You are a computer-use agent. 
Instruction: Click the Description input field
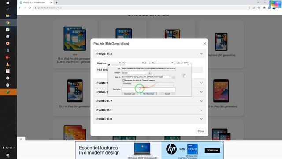pyautogui.click(x=148, y=89)
